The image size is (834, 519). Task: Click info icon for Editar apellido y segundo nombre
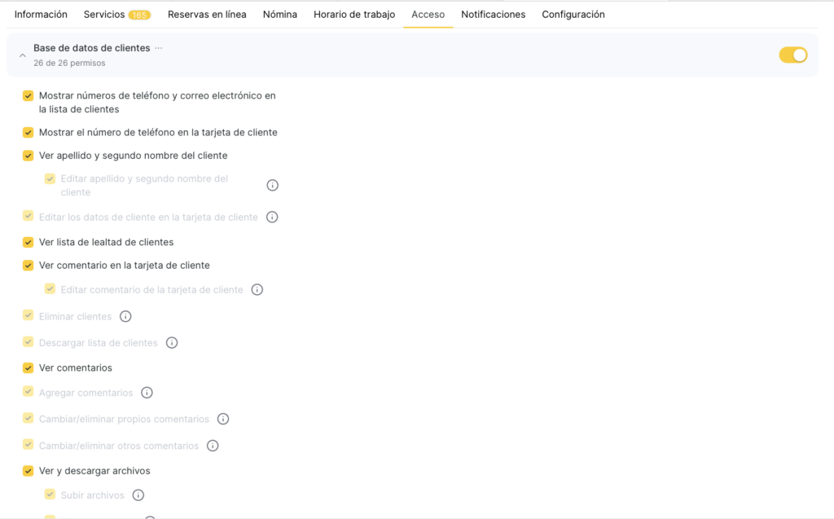[273, 185]
